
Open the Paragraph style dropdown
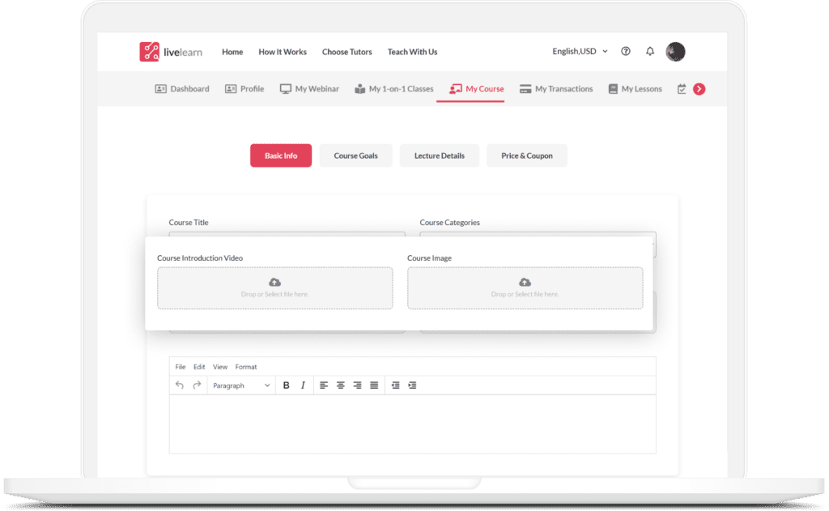coord(240,385)
